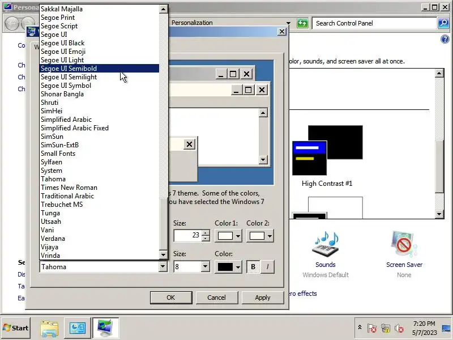
Task: Select Tahoma in the font list
Action: 99,179
